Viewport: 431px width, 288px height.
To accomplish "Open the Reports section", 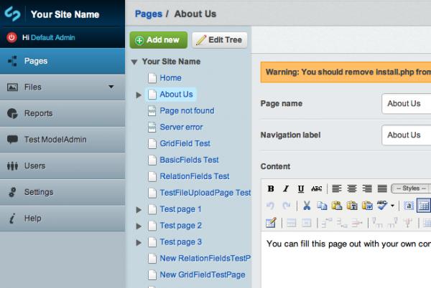I will coord(62,113).
